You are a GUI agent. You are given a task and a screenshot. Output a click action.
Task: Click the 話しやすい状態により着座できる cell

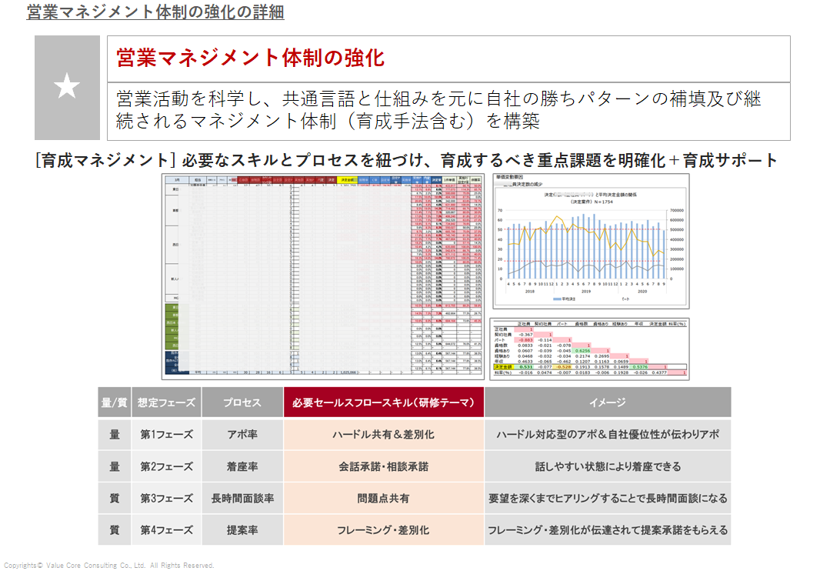click(607, 466)
